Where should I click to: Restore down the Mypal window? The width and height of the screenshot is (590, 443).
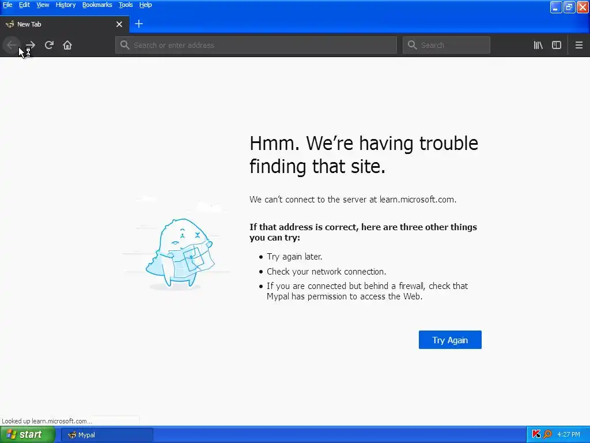point(569,7)
